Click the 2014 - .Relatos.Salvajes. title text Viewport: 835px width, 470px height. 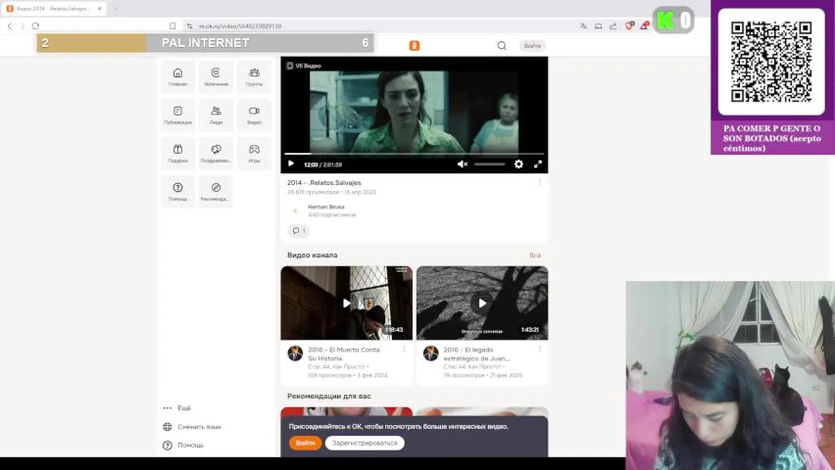pyautogui.click(x=325, y=183)
